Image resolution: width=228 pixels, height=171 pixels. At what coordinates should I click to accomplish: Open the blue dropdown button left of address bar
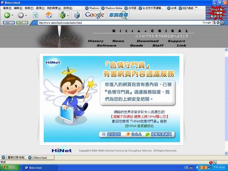(9, 23)
